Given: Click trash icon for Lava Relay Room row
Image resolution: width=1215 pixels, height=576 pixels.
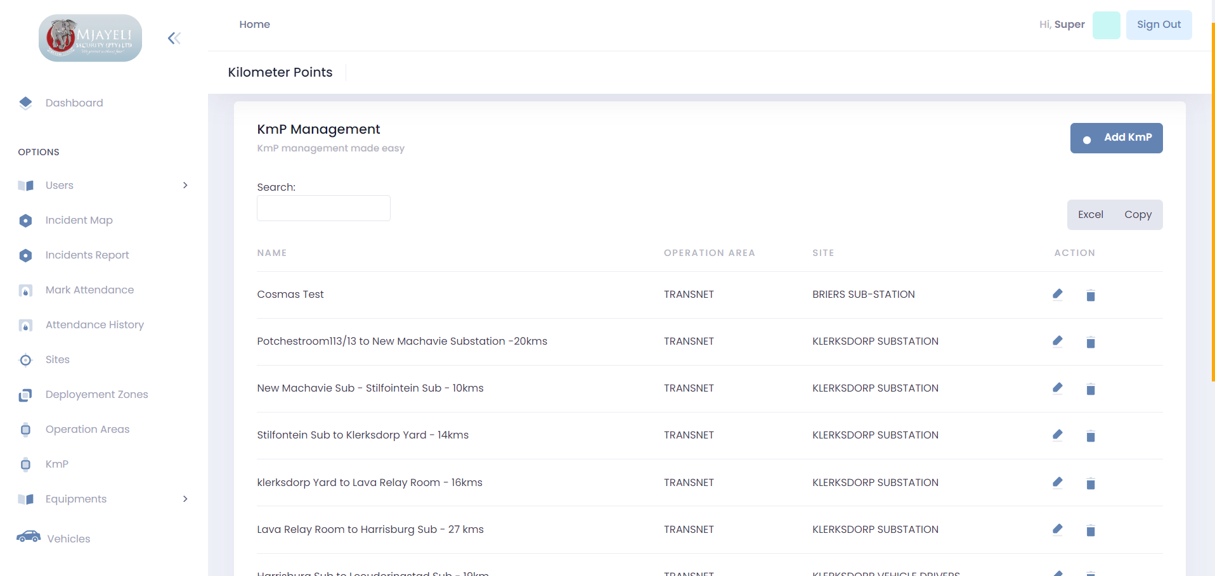Looking at the screenshot, I should click(1090, 530).
